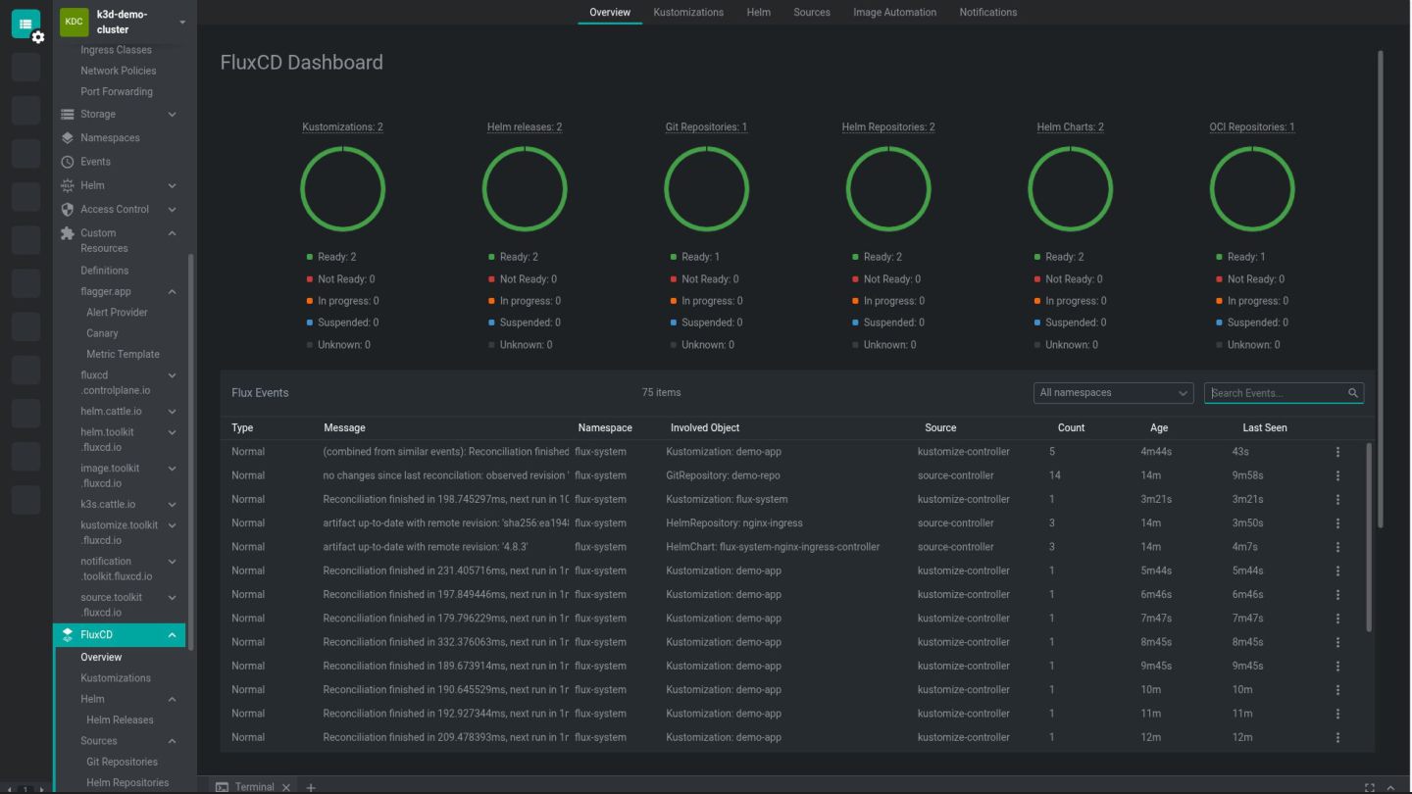Click the Access Control shield icon
This screenshot has width=1412, height=794.
coord(67,209)
